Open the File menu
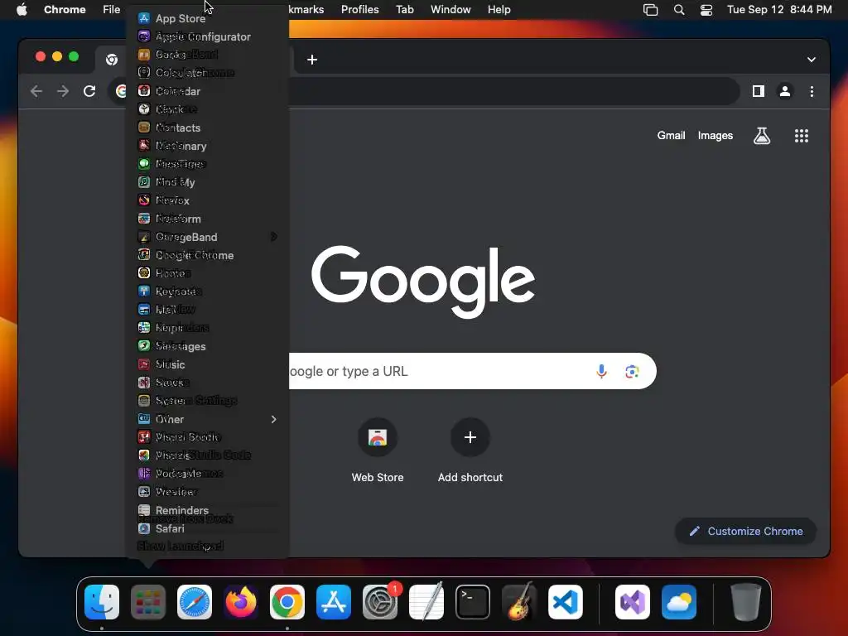 coord(112,10)
